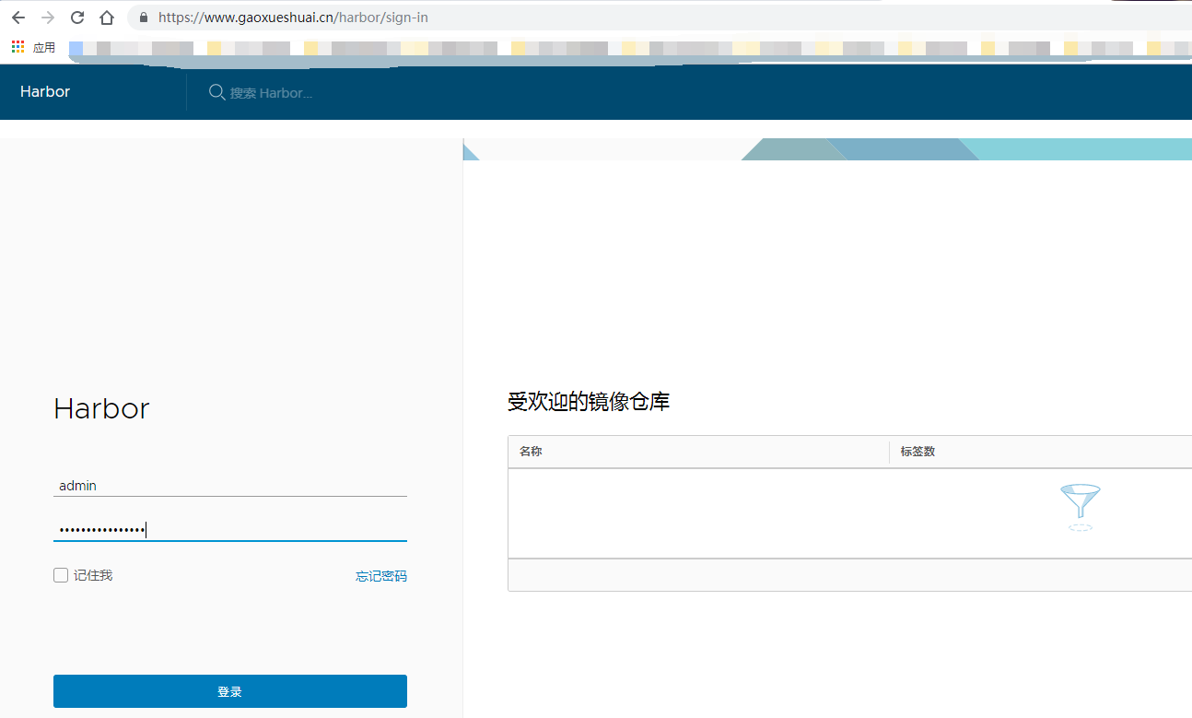Open the apps grid icon in bookmarks bar
This screenshot has width=1192, height=718.
pyautogui.click(x=18, y=47)
